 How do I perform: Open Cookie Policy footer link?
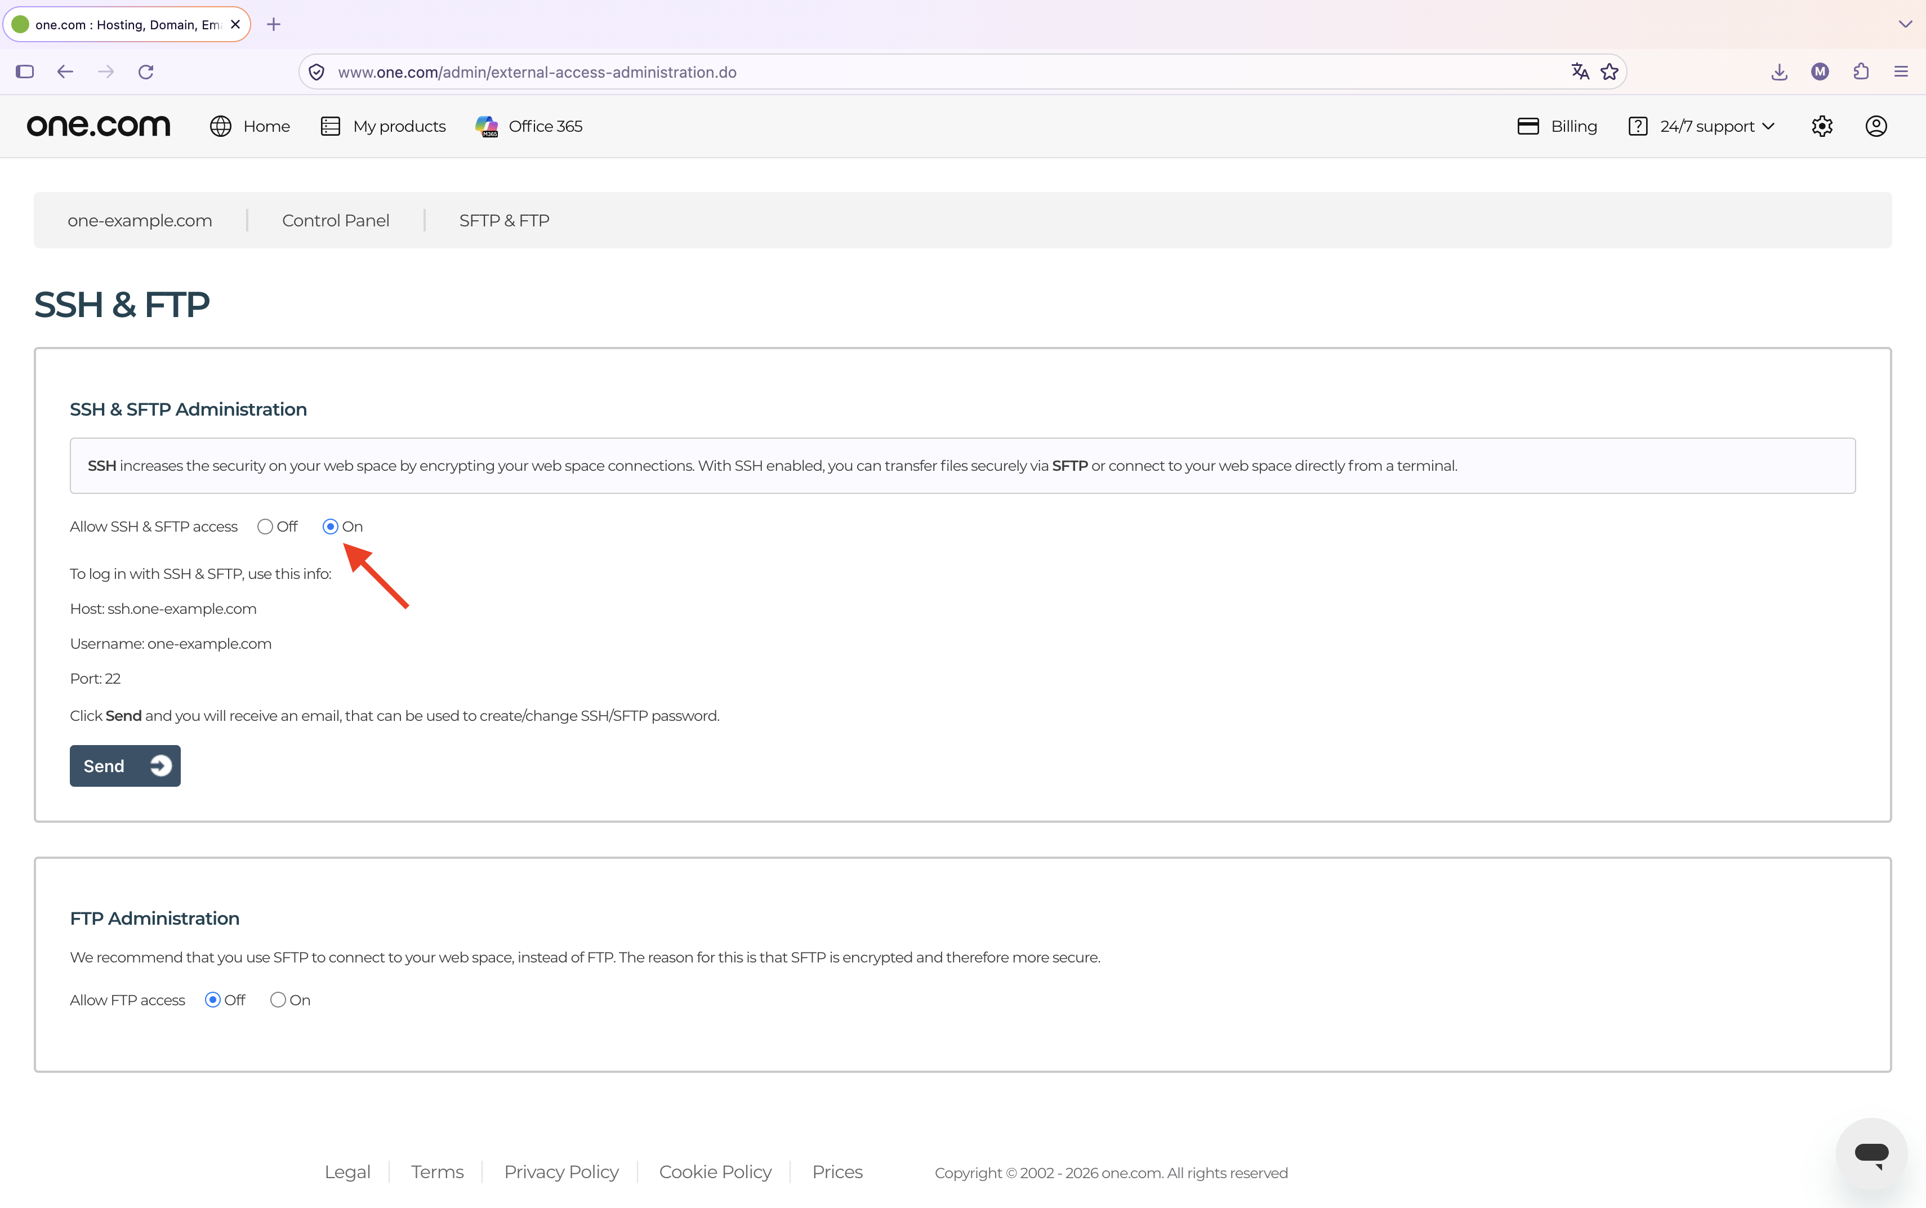click(715, 1172)
